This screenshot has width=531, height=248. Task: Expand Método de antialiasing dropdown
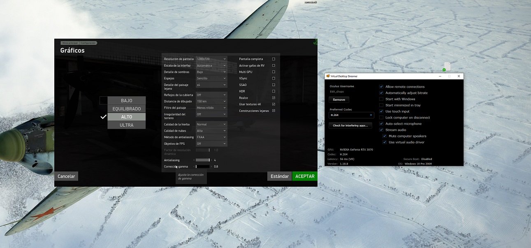coord(211,137)
